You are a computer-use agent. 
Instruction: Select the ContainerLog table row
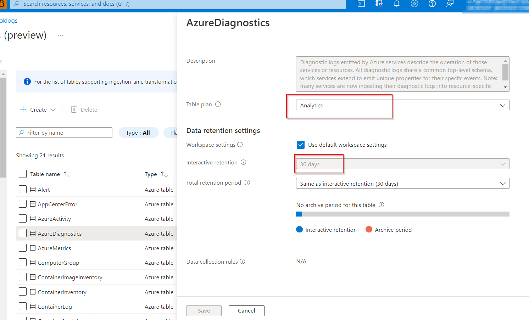pyautogui.click(x=55, y=306)
